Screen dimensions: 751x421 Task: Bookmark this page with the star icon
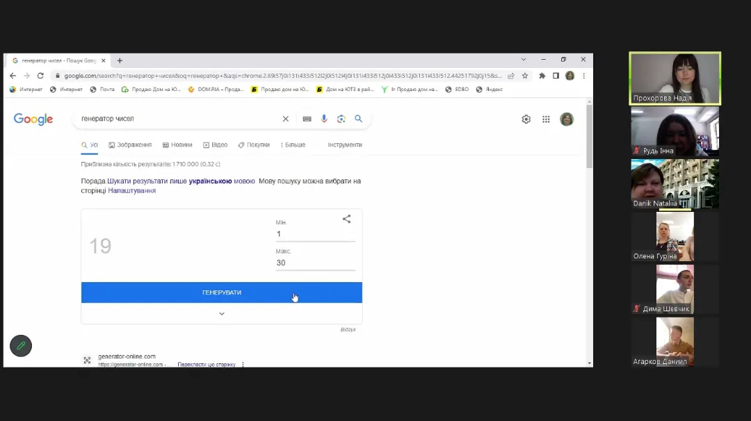pyautogui.click(x=525, y=76)
